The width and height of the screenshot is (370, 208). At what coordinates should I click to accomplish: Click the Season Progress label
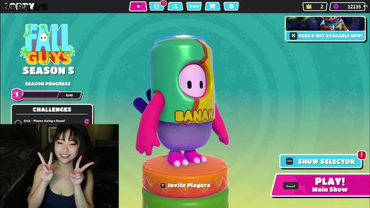pos(47,84)
